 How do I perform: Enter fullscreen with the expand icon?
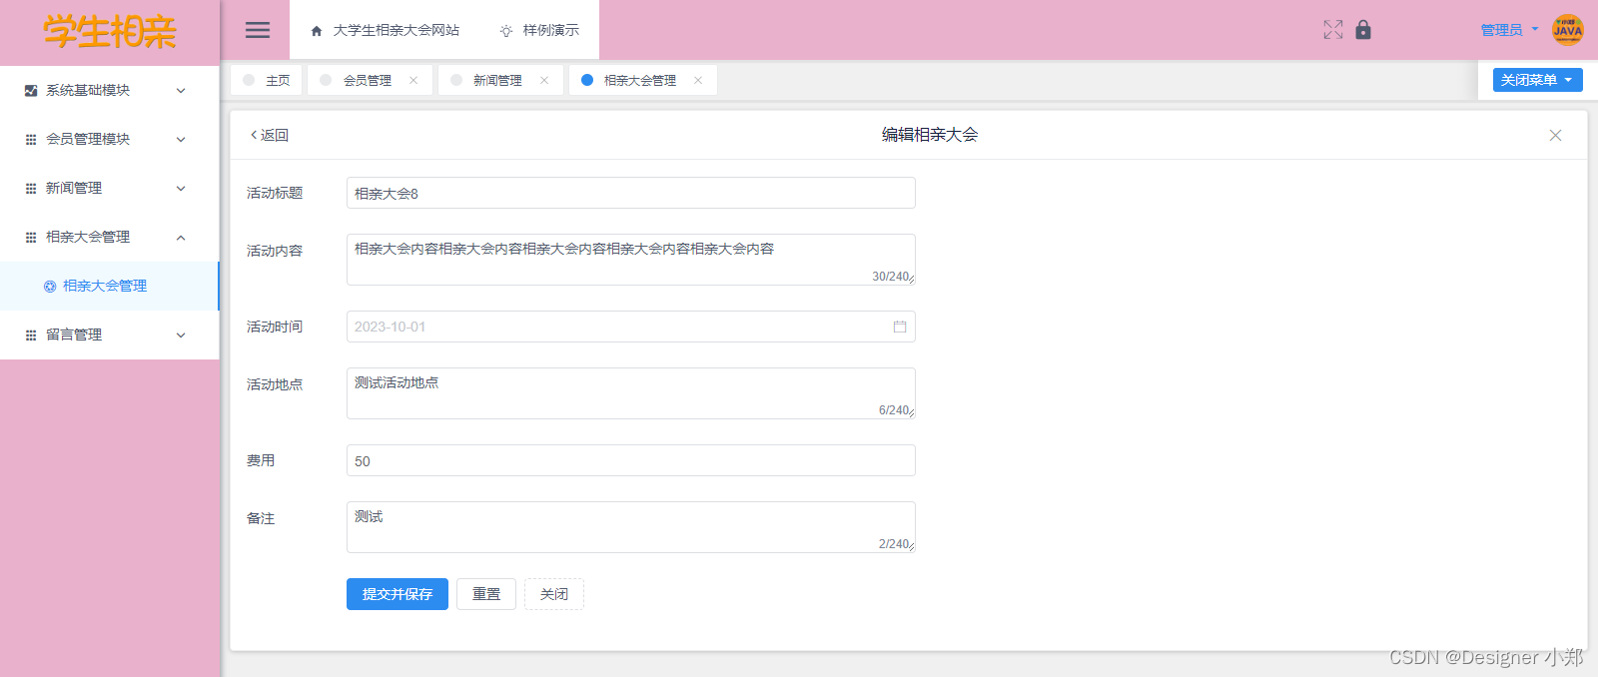(x=1333, y=30)
